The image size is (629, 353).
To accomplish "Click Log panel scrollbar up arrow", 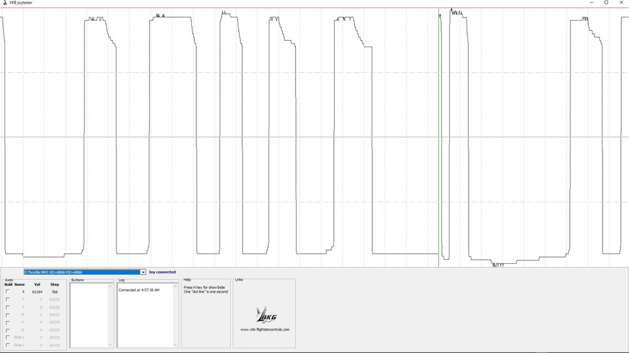I will pos(175,286).
